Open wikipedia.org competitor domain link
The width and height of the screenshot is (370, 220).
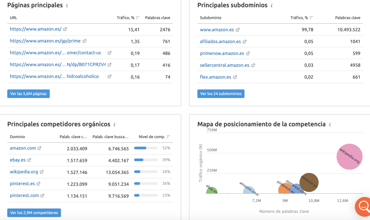point(24,172)
